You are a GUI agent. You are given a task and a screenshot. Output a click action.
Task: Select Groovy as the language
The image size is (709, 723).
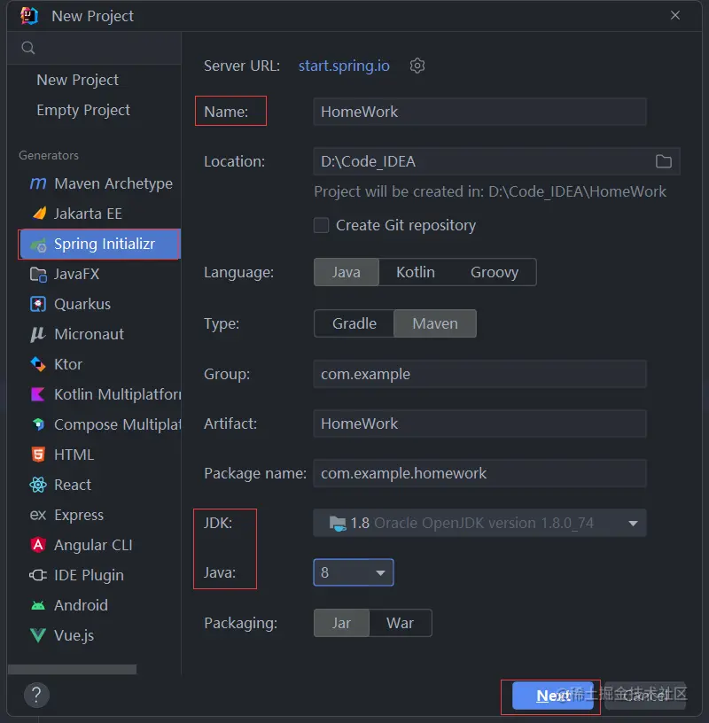pos(495,272)
